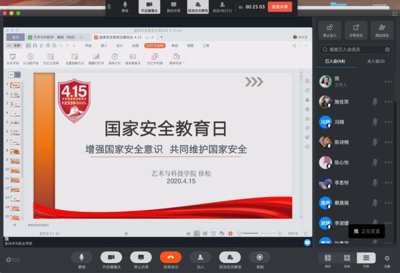Collapse the WPS ribbon with the chevron

[x=306, y=45]
